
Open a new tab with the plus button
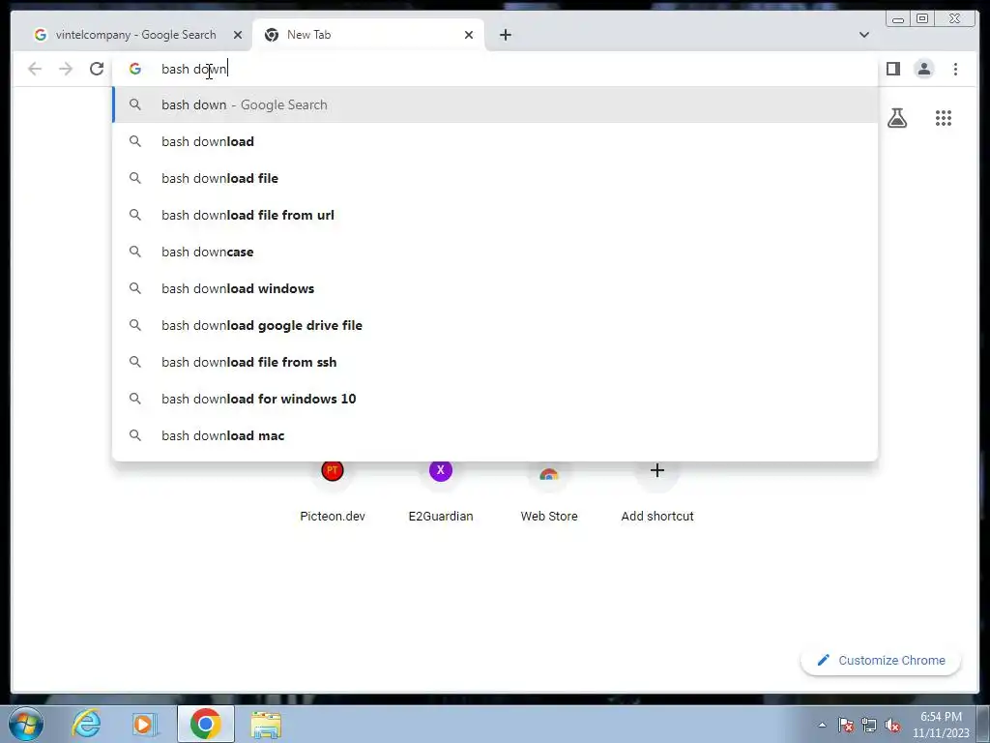click(x=505, y=35)
